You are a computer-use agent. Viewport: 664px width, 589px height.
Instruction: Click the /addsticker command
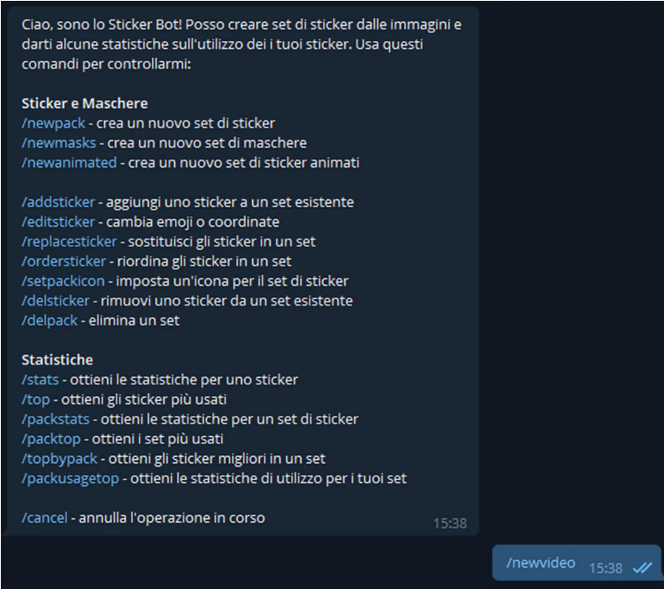(58, 202)
